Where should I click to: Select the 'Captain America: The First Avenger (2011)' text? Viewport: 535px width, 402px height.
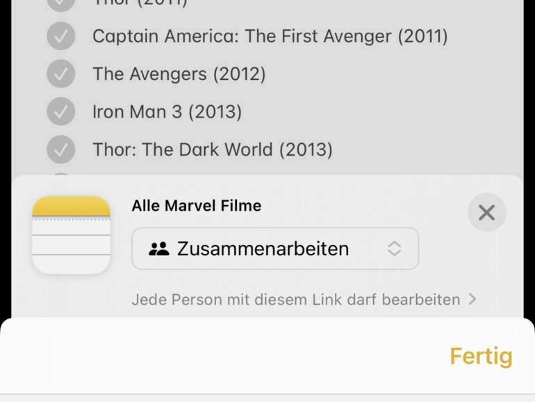pos(270,36)
